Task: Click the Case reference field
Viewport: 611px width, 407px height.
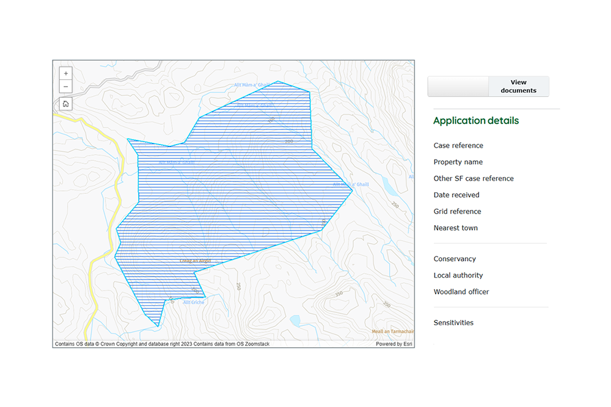Action: point(458,145)
